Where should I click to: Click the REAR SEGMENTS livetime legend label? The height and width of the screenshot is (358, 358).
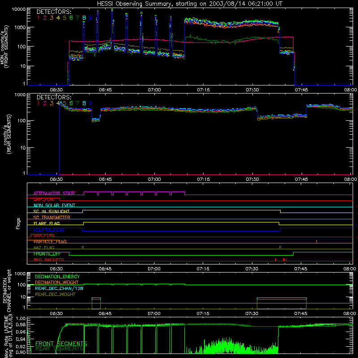click(x=60, y=349)
